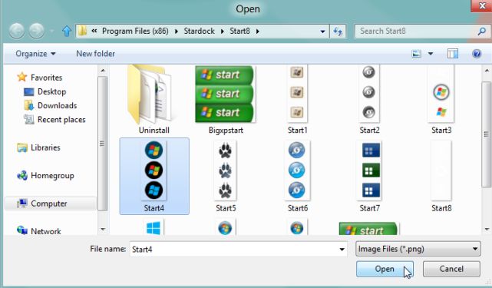492x288 pixels.
Task: Click navigation pane scrollbar up arrow
Action: (103, 71)
